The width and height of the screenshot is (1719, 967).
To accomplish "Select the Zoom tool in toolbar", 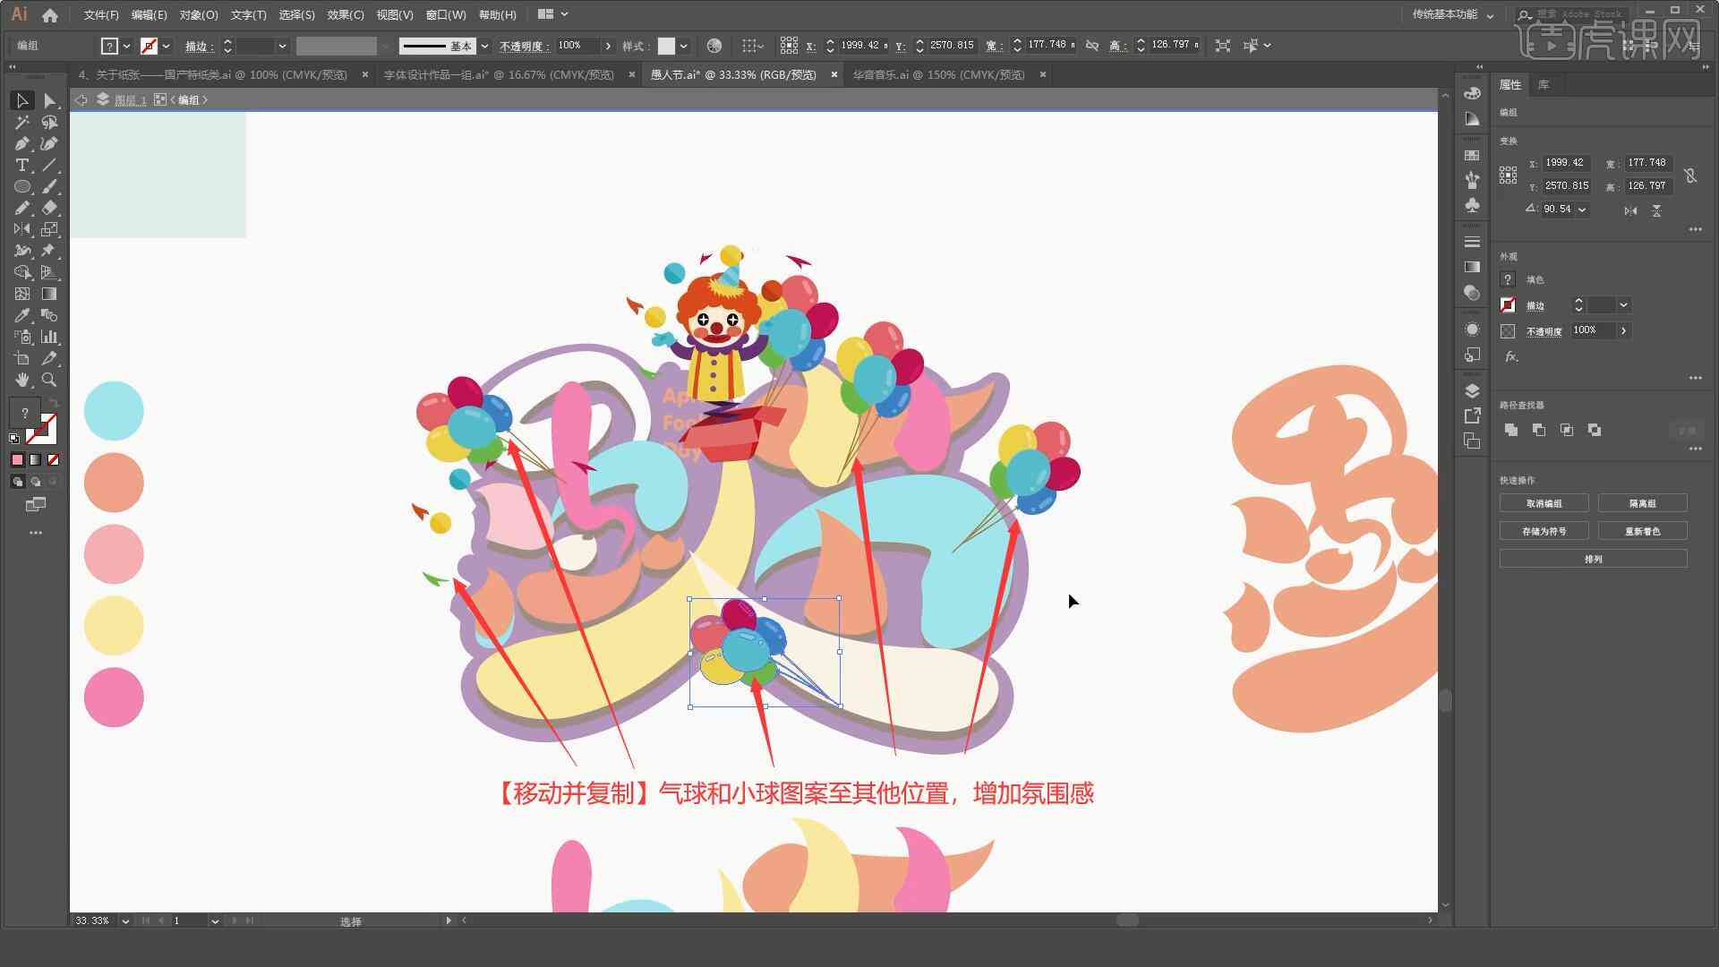I will (47, 379).
